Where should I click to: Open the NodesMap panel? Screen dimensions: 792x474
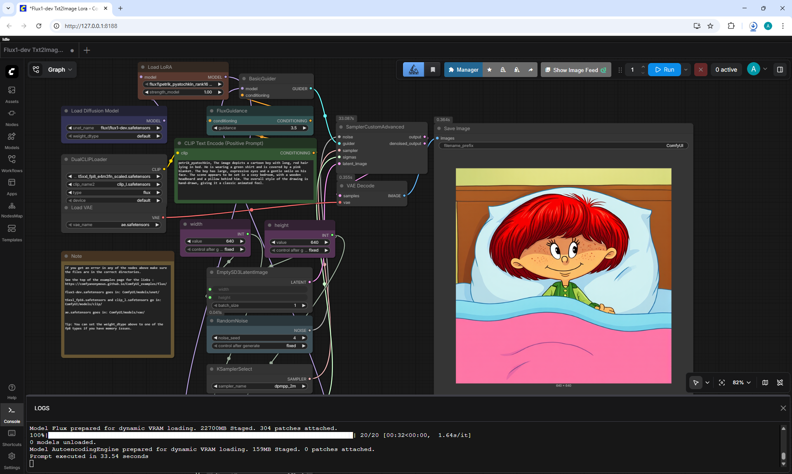pyautogui.click(x=12, y=210)
